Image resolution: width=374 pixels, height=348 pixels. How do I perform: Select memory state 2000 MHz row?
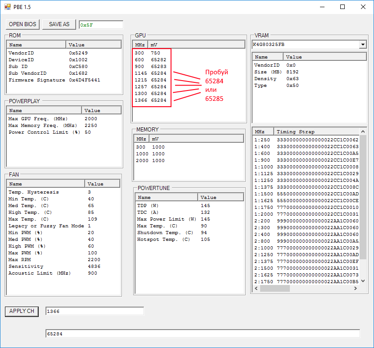click(189, 161)
